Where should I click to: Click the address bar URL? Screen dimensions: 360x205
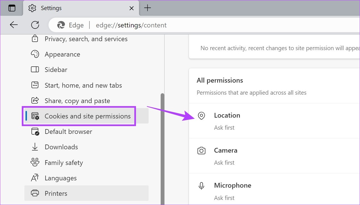point(131,25)
